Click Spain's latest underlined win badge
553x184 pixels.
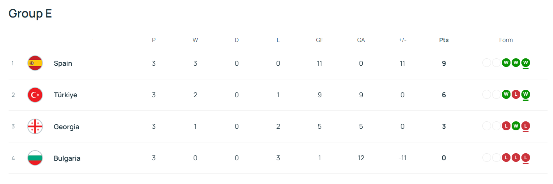525,63
